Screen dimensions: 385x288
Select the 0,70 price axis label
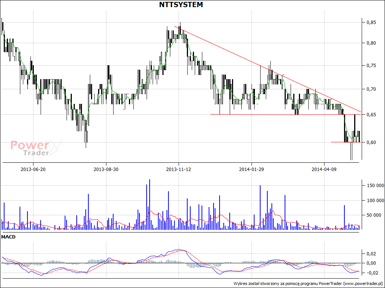coord(371,89)
